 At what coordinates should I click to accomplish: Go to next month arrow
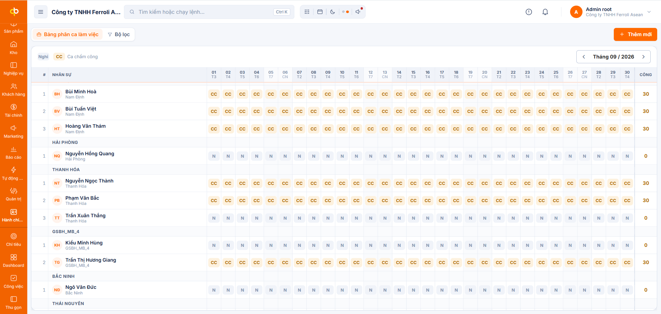point(643,57)
